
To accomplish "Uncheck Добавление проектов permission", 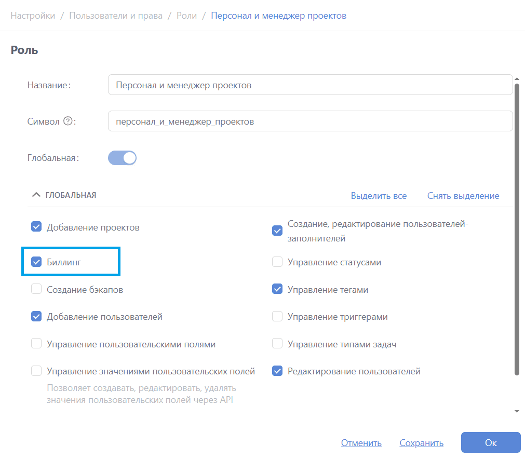I will [36, 227].
